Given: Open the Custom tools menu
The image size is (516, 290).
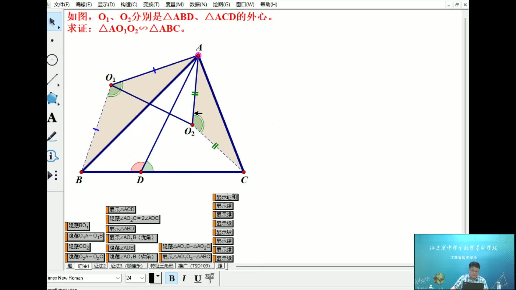Looking at the screenshot, I should click(x=52, y=175).
